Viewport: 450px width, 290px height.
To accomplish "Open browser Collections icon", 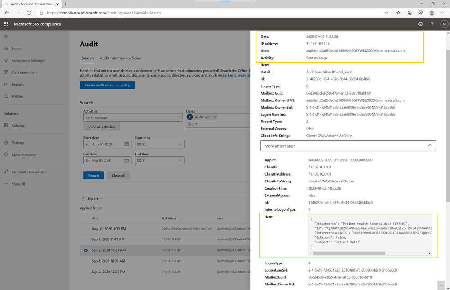I will [409, 13].
